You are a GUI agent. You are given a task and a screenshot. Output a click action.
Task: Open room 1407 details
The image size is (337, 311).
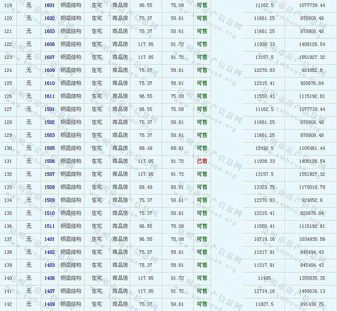(49, 291)
